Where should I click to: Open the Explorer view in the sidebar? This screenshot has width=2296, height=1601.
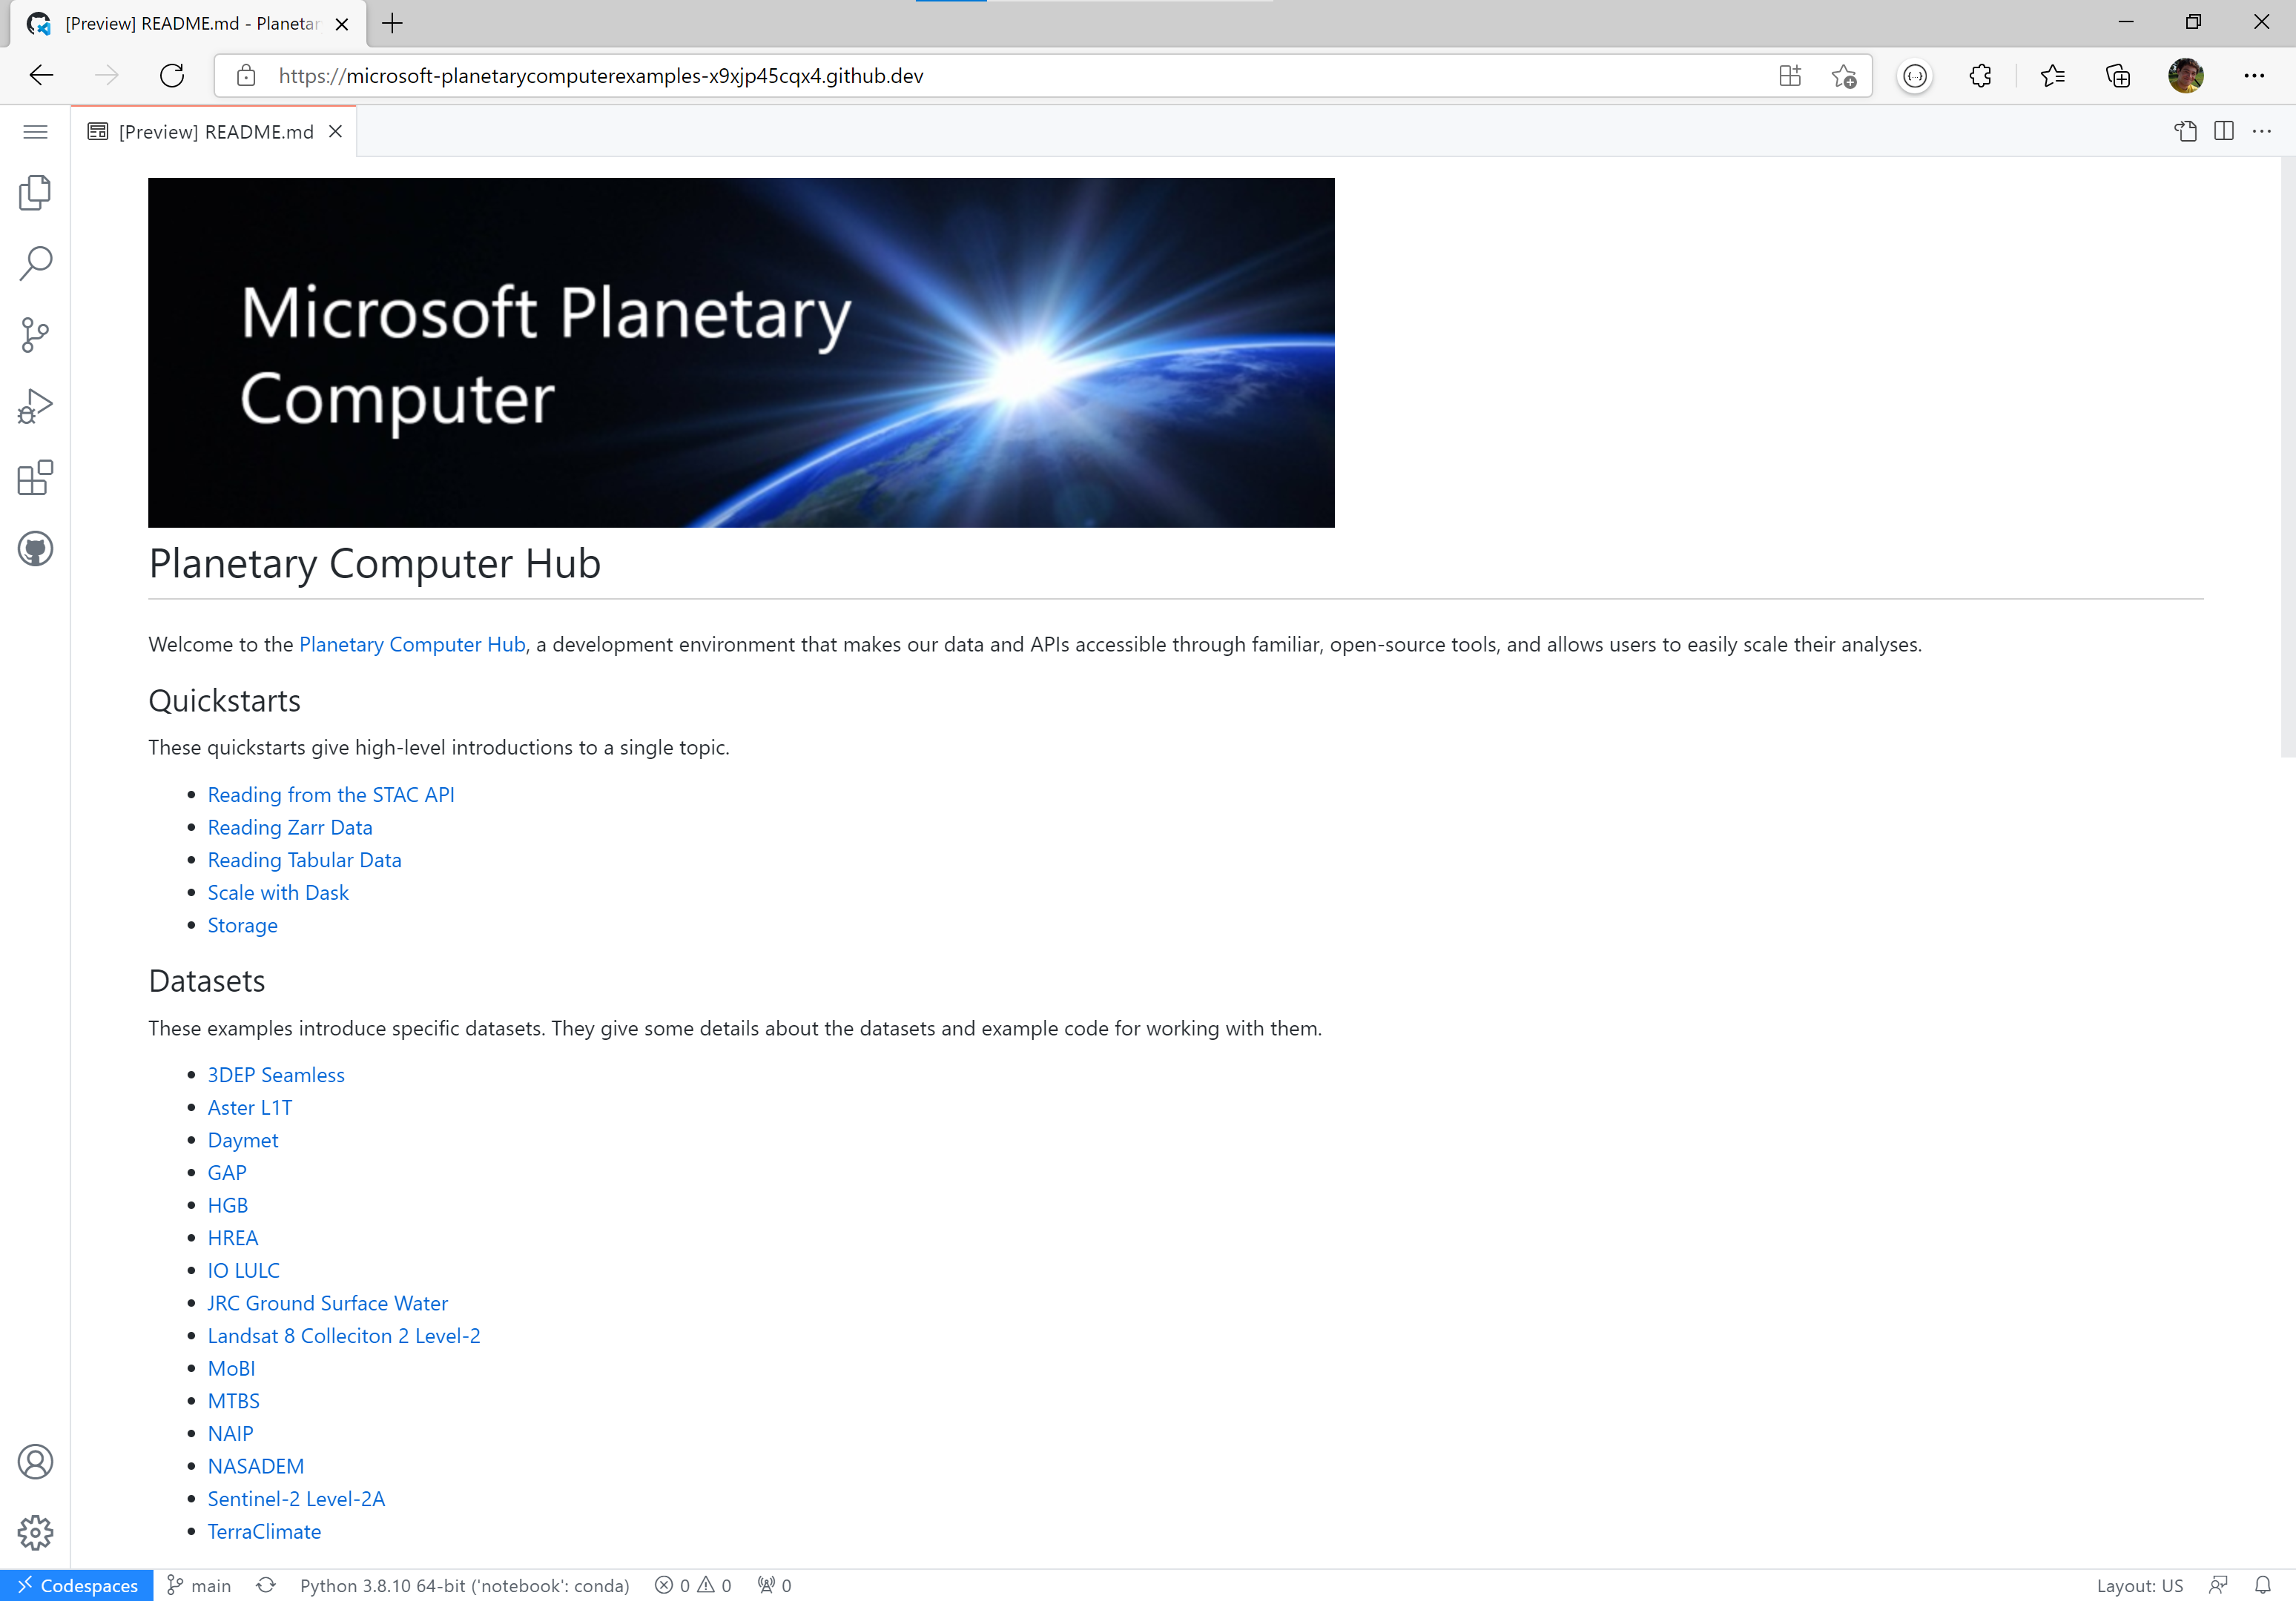pos(35,193)
